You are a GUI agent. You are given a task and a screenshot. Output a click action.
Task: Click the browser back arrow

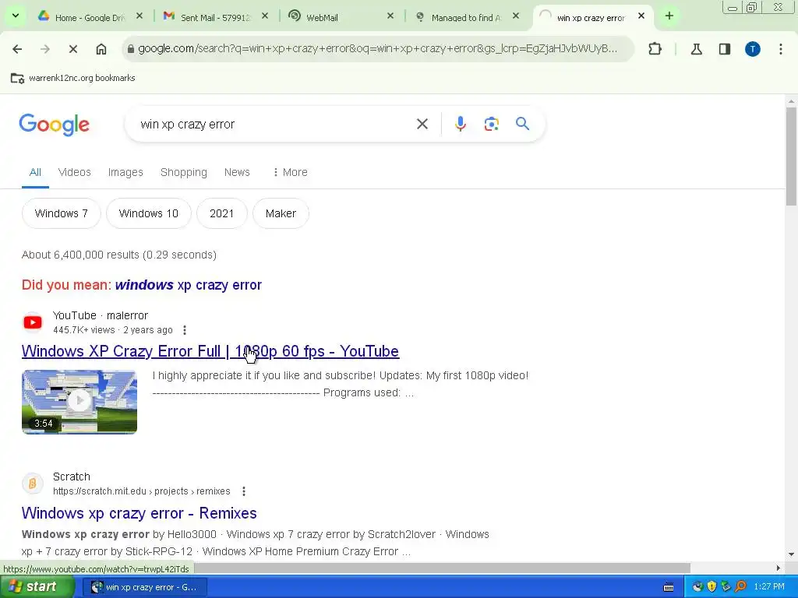pos(17,49)
